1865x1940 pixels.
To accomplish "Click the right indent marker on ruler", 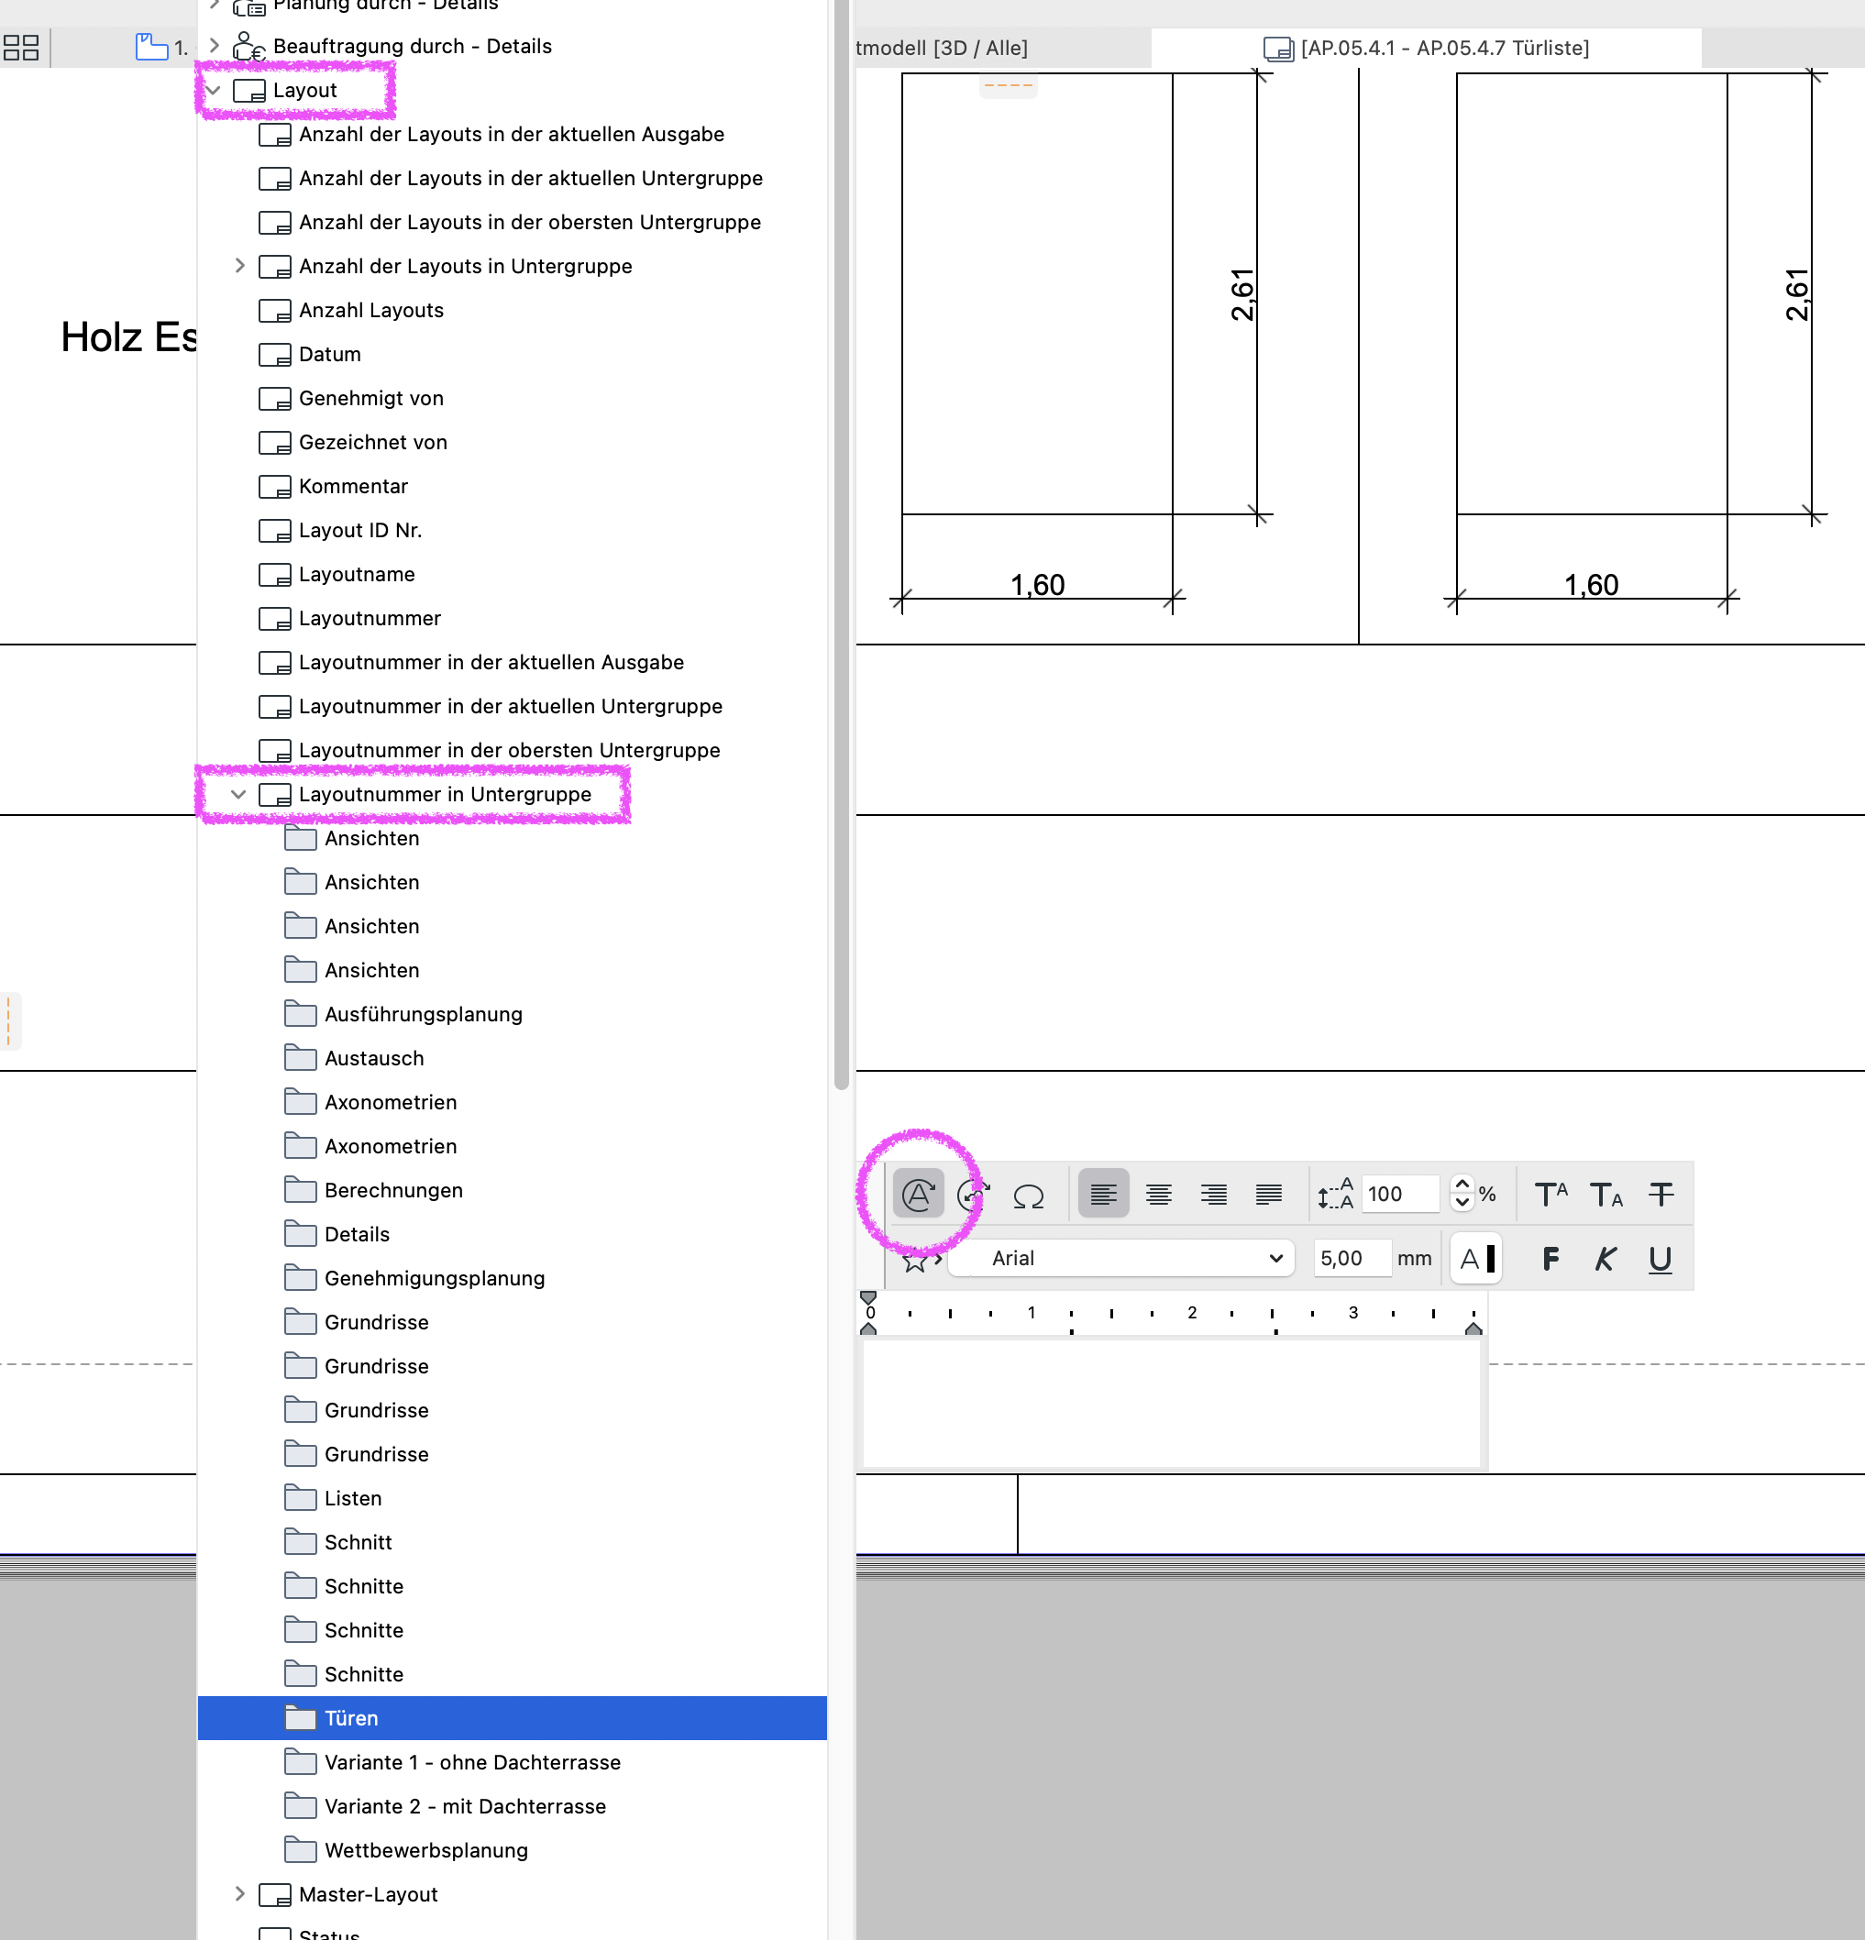I will coord(1473,1328).
